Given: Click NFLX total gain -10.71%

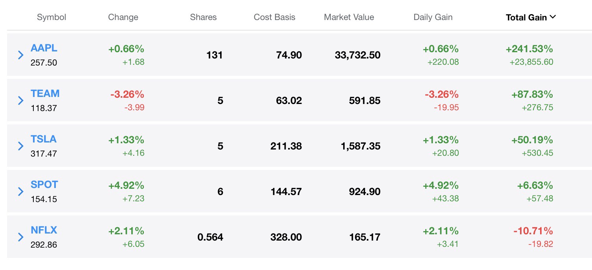Looking at the screenshot, I should [533, 231].
